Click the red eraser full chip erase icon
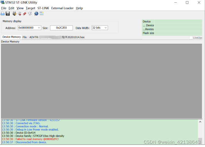 [25, 14]
